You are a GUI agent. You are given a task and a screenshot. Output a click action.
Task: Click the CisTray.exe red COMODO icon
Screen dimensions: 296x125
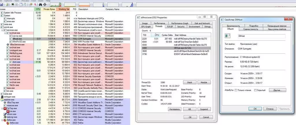(5, 109)
